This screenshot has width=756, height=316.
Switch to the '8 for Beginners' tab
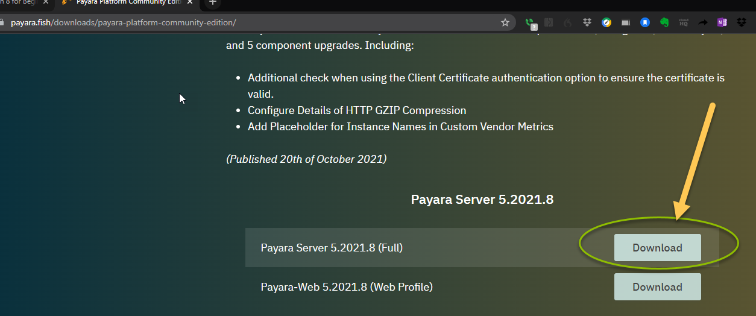point(18,2)
